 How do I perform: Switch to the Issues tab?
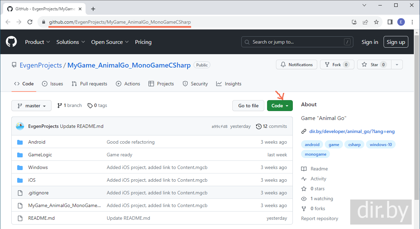pos(53,84)
